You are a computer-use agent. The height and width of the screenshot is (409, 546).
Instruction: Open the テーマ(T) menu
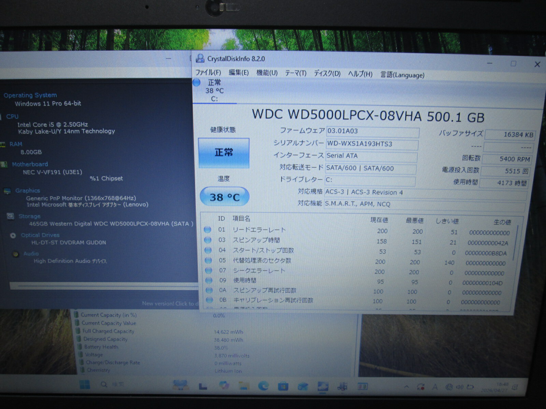(x=296, y=73)
